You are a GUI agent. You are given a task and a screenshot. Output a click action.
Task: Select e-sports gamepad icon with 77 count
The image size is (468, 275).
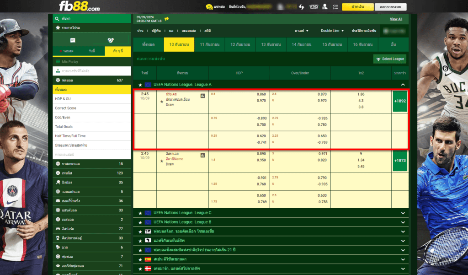(x=58, y=228)
